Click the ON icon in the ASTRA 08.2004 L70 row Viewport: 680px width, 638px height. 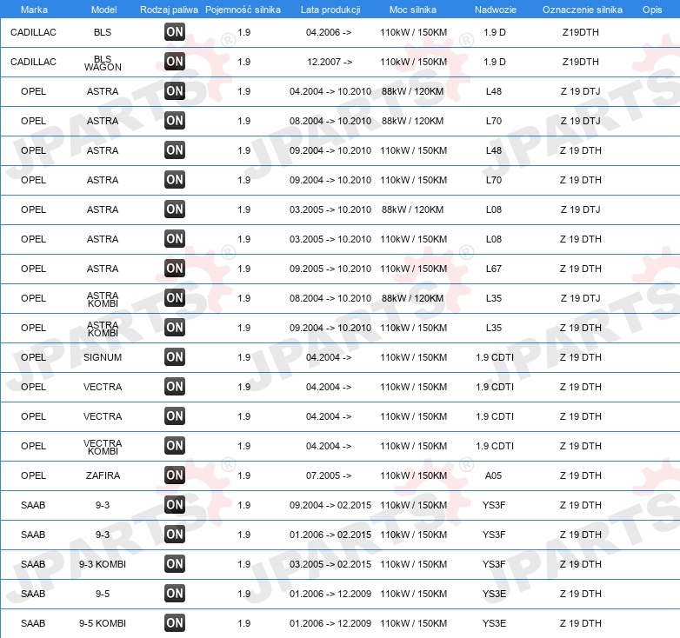[x=175, y=121]
